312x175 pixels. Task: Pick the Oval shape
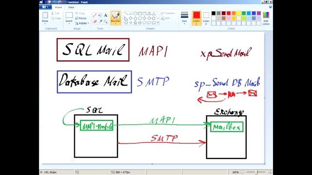[136, 14]
